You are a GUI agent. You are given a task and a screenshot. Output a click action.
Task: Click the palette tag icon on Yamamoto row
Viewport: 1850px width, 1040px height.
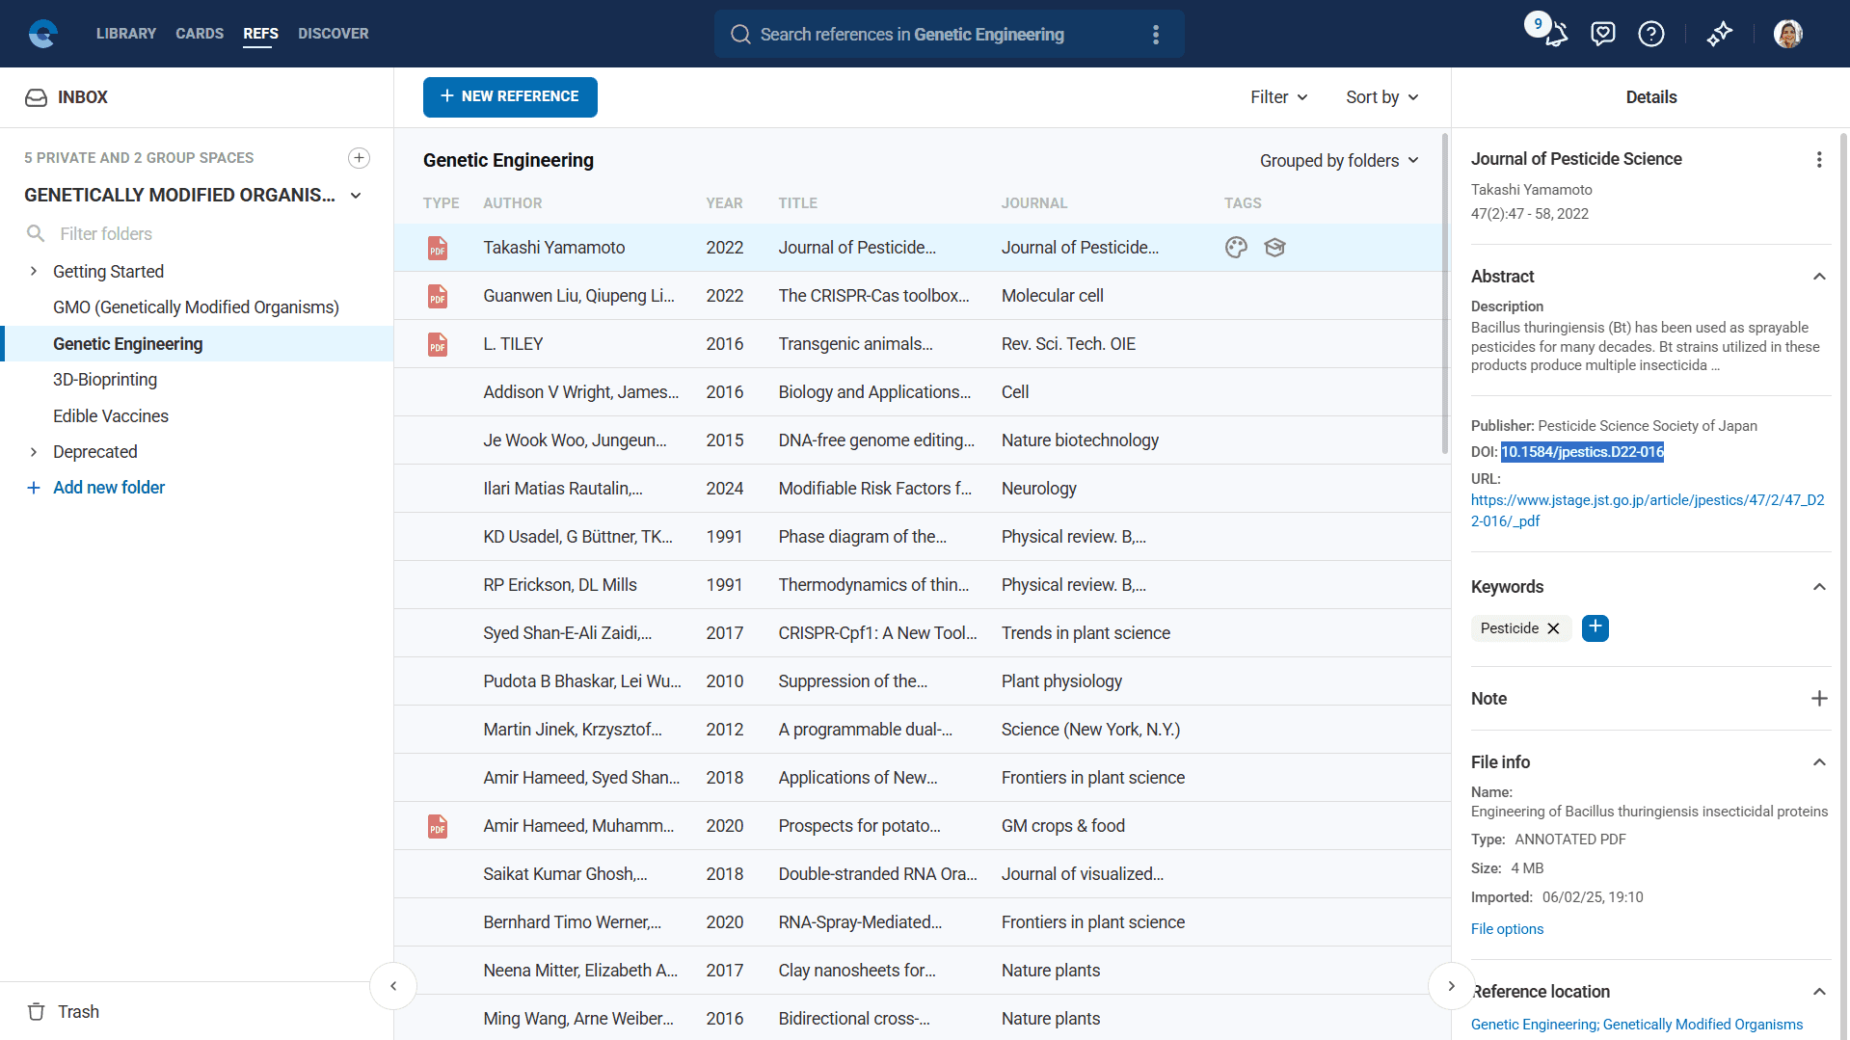click(x=1236, y=248)
